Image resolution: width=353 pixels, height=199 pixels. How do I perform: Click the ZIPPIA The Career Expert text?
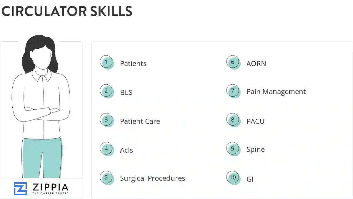50,189
